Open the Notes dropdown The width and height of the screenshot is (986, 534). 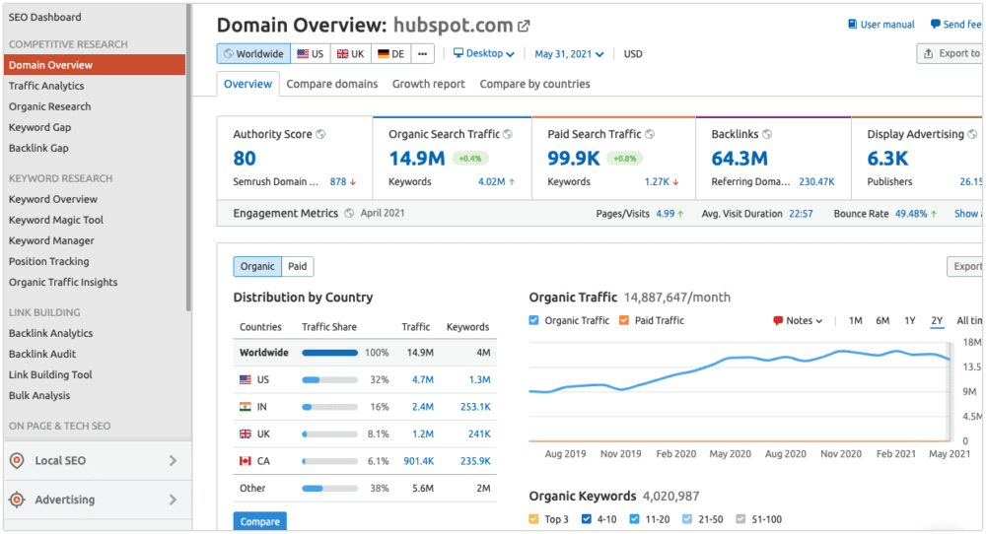(x=798, y=320)
